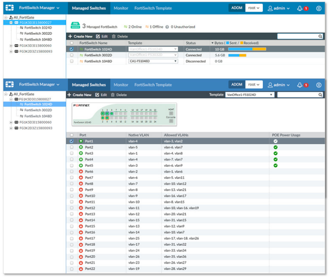The width and height of the screenshot is (329, 277).
Task: Open FortiSwitch Template tab in top header
Action: [153, 8]
